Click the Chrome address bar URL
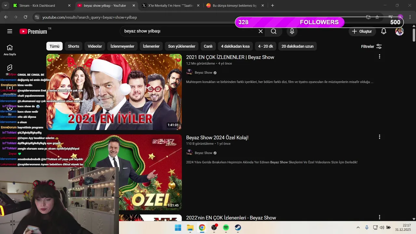 [x=89, y=17]
